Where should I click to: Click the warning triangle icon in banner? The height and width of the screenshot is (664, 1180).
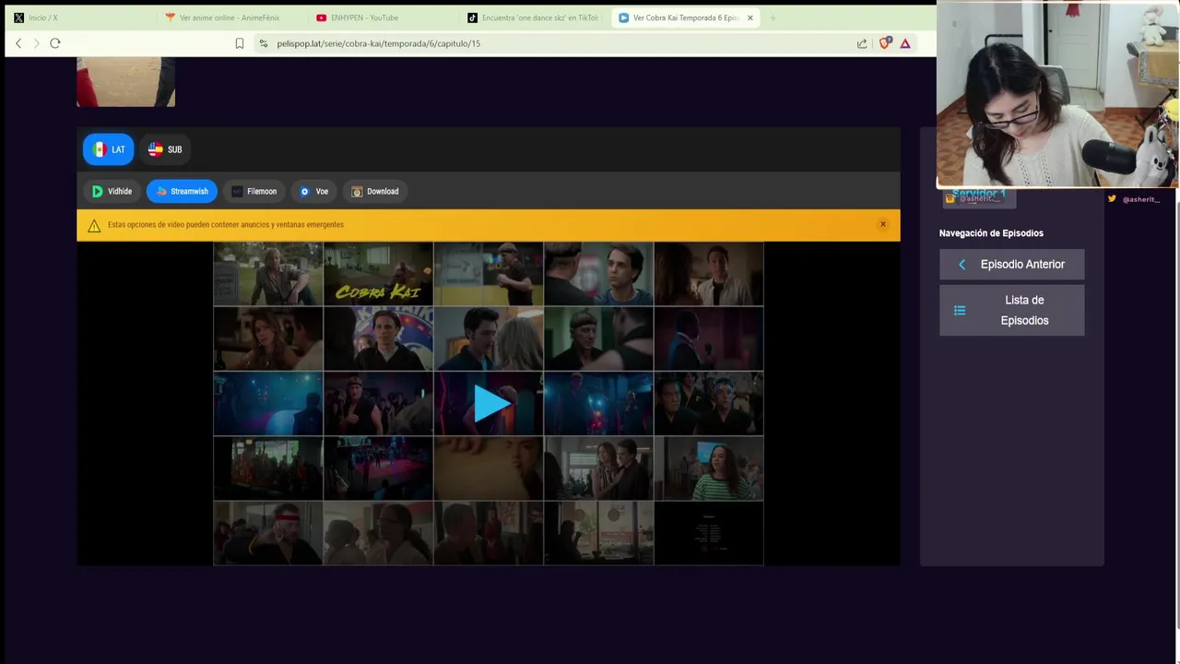94,225
